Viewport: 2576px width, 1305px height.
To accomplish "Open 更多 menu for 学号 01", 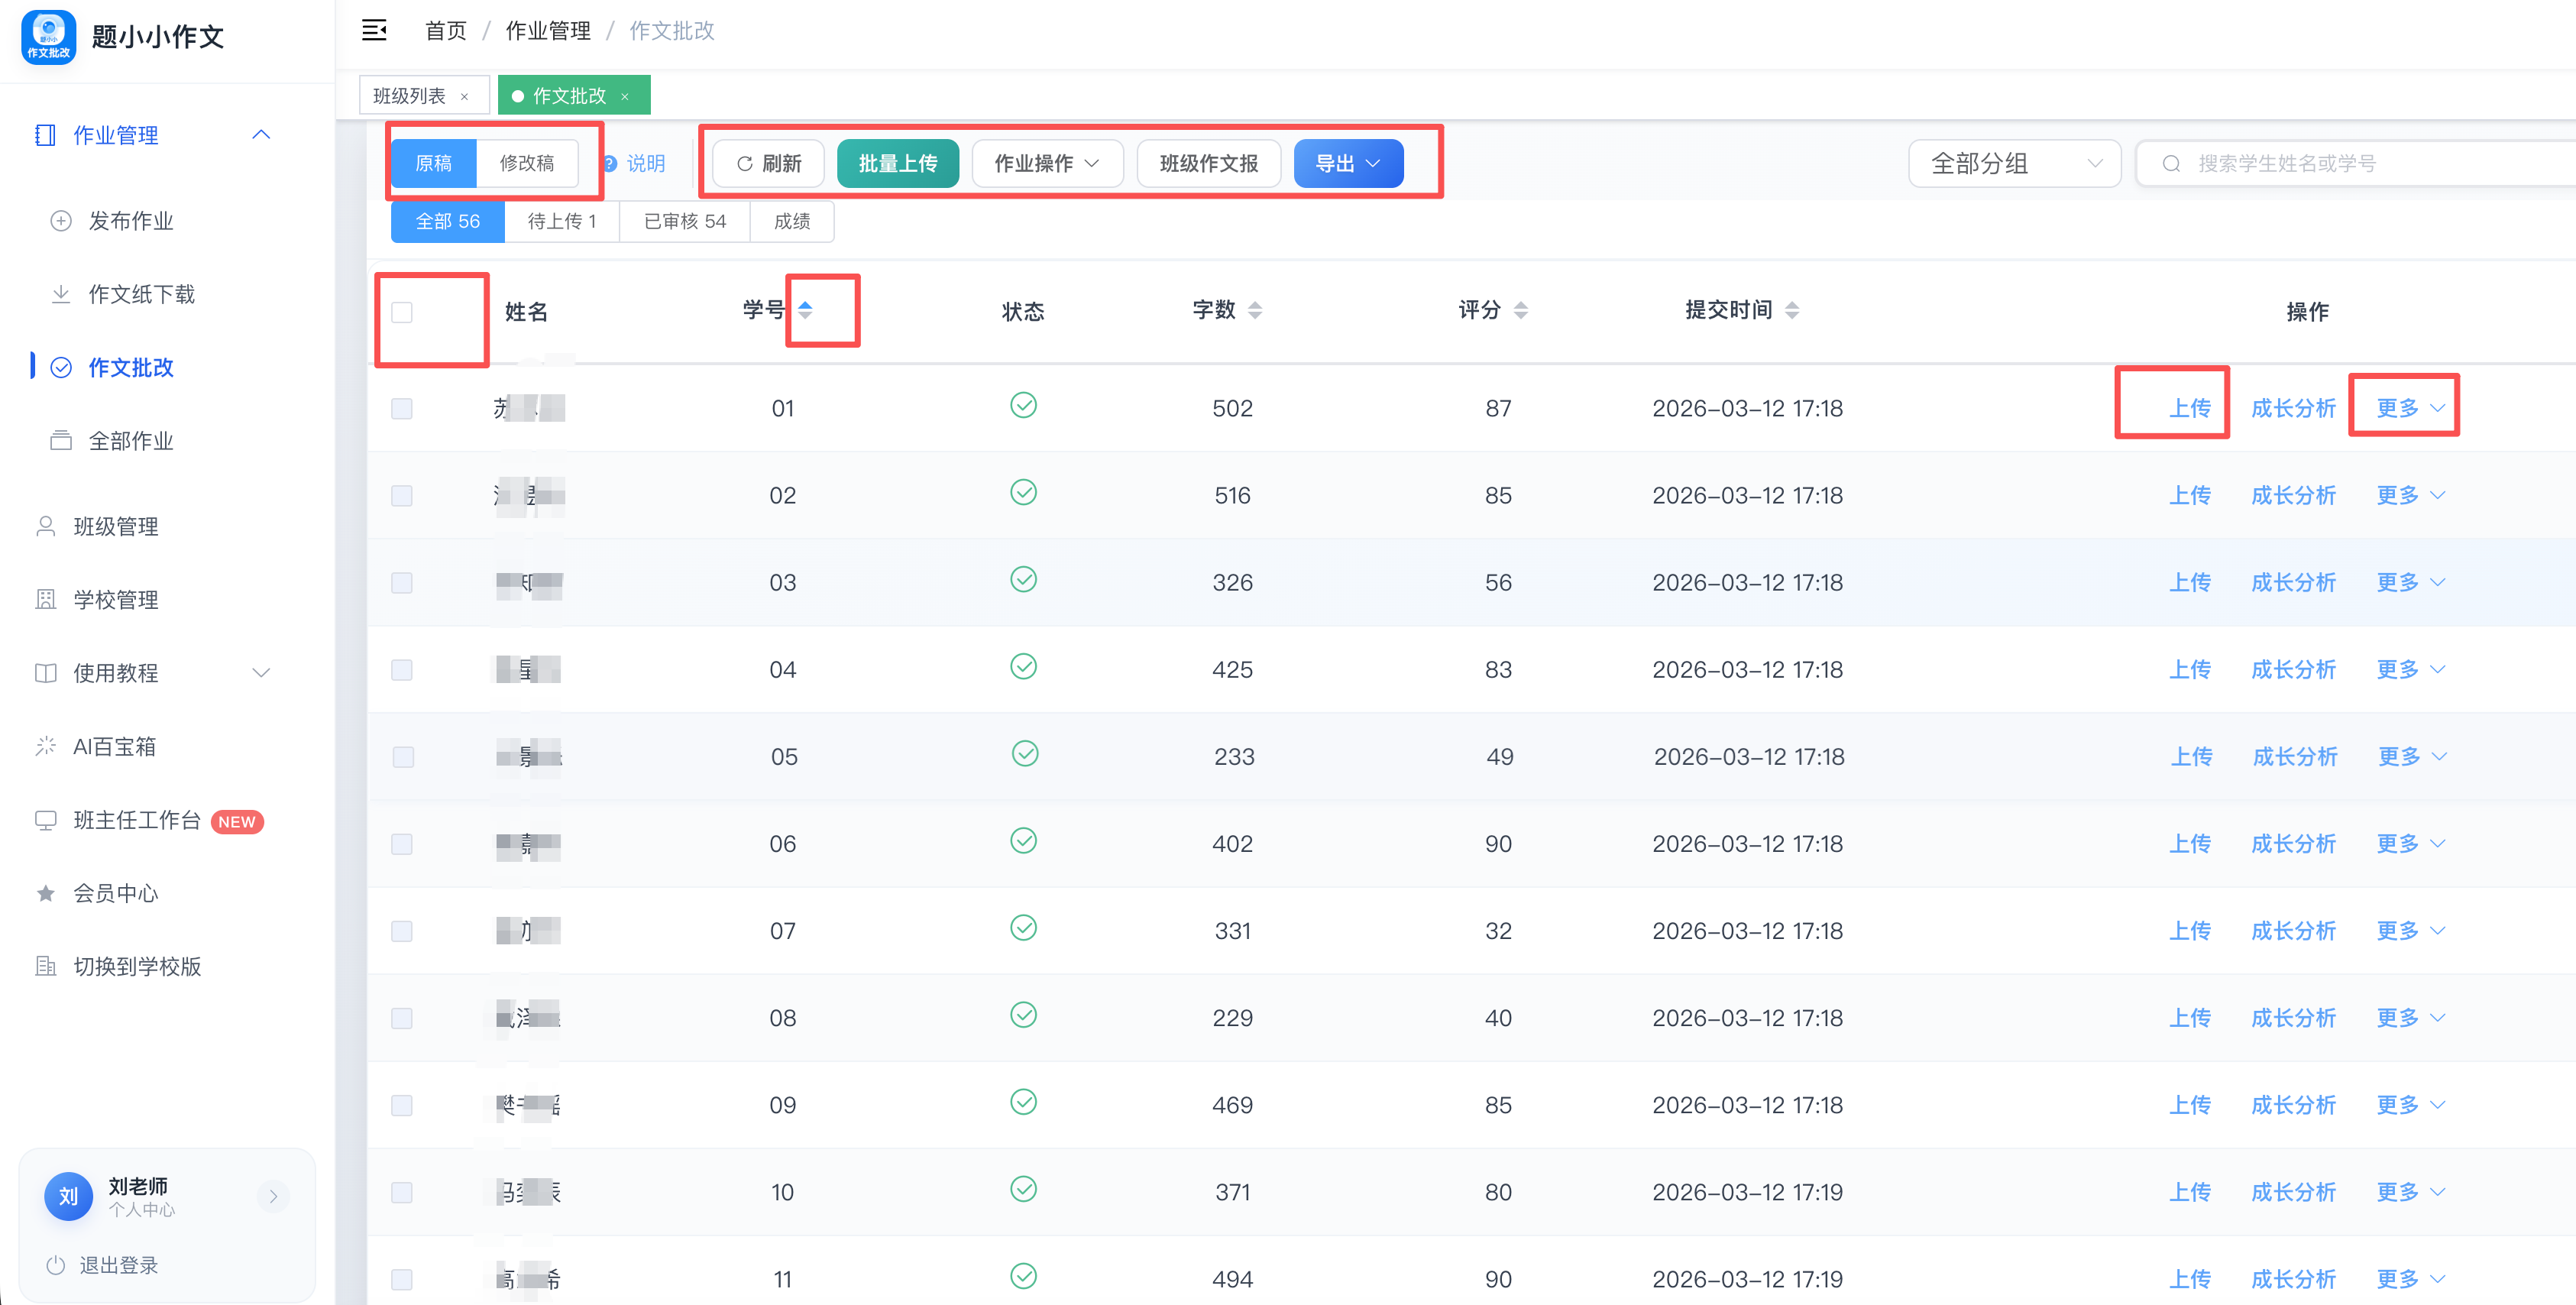I will pyautogui.click(x=2410, y=408).
